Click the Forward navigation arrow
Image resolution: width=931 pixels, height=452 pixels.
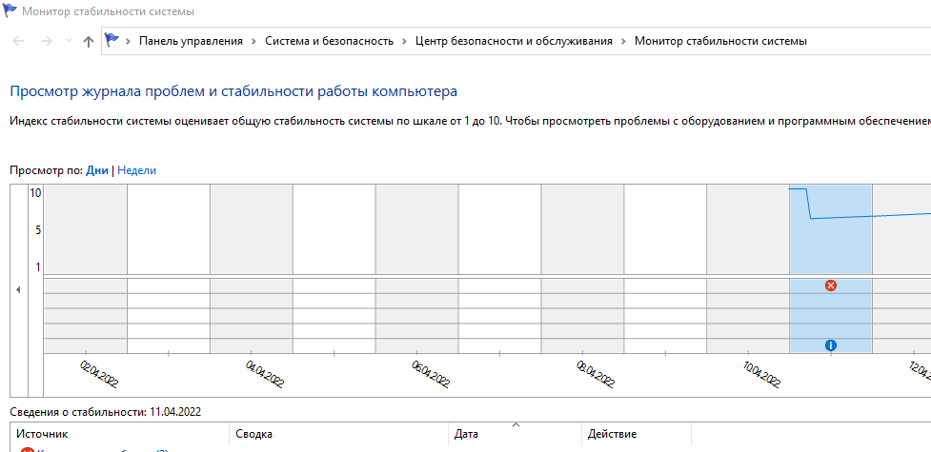pos(46,41)
